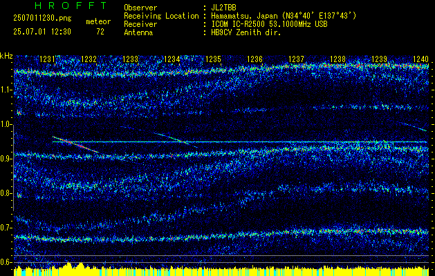Click the HROFFT title text

[71, 6]
